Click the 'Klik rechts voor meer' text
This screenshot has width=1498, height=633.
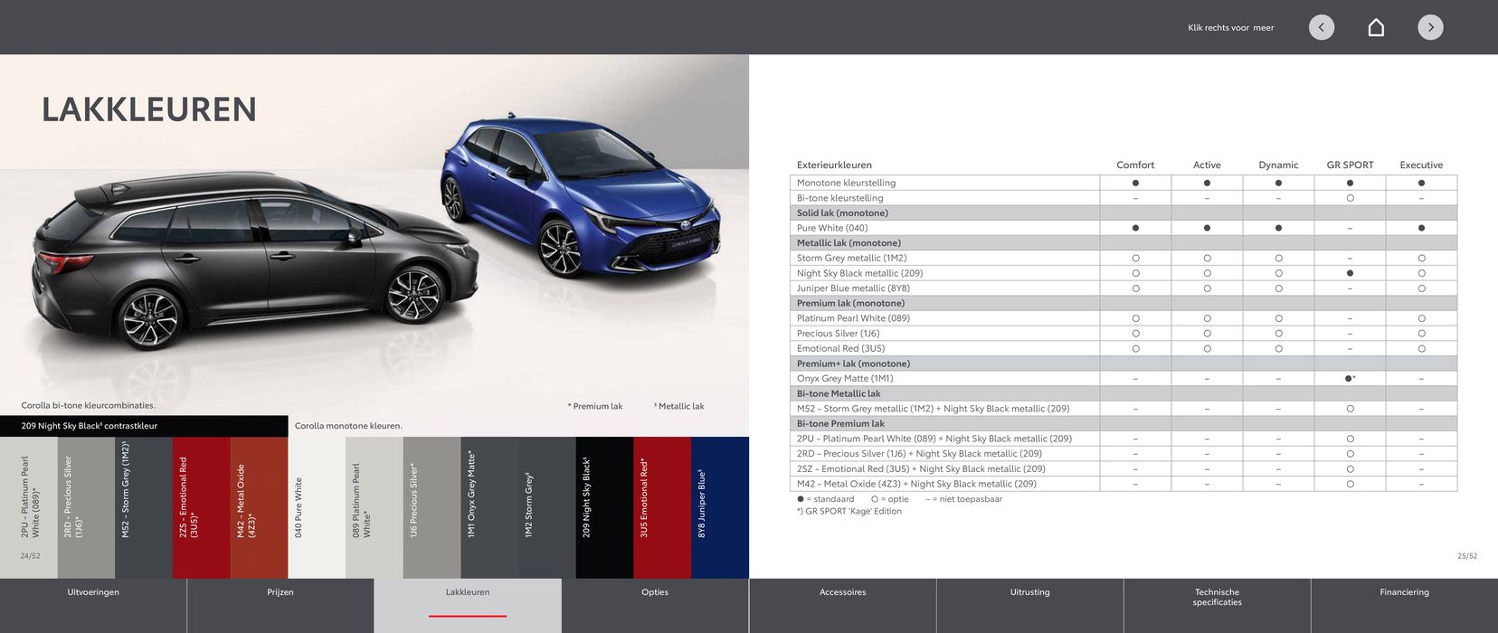pyautogui.click(x=1230, y=28)
